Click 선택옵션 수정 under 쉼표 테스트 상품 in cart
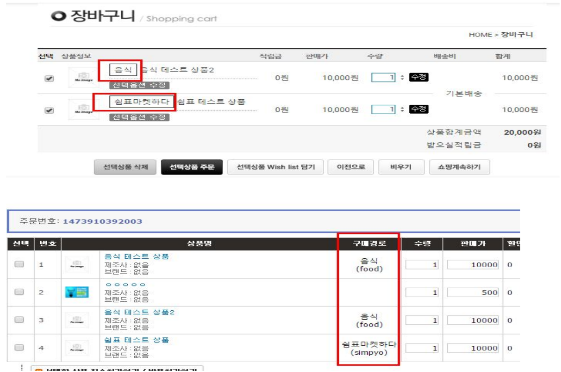 (139, 117)
